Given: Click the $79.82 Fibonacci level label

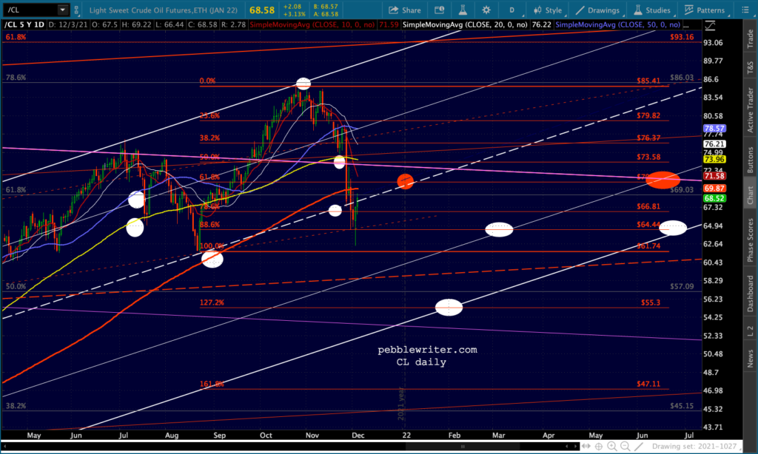Looking at the screenshot, I should tap(648, 115).
